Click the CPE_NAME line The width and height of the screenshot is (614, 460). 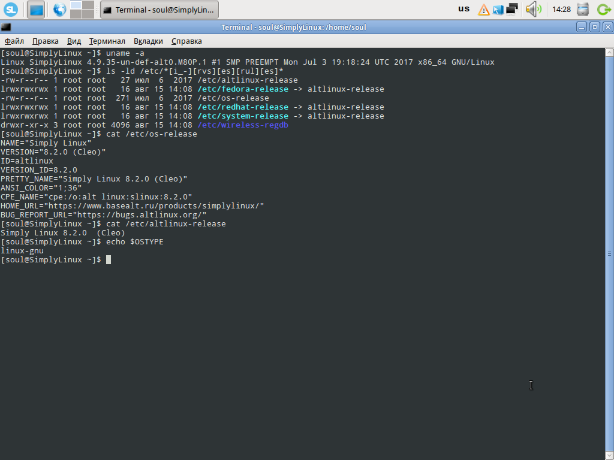click(97, 196)
